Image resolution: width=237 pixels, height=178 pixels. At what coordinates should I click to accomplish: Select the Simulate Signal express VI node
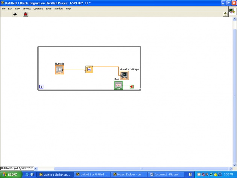pos(89,70)
